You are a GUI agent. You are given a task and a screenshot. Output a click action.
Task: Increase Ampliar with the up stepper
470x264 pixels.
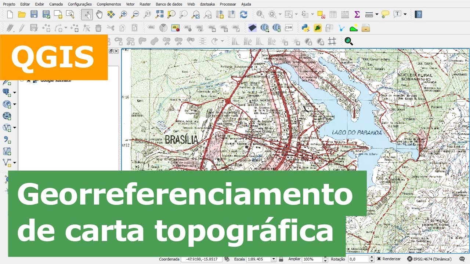point(325,258)
